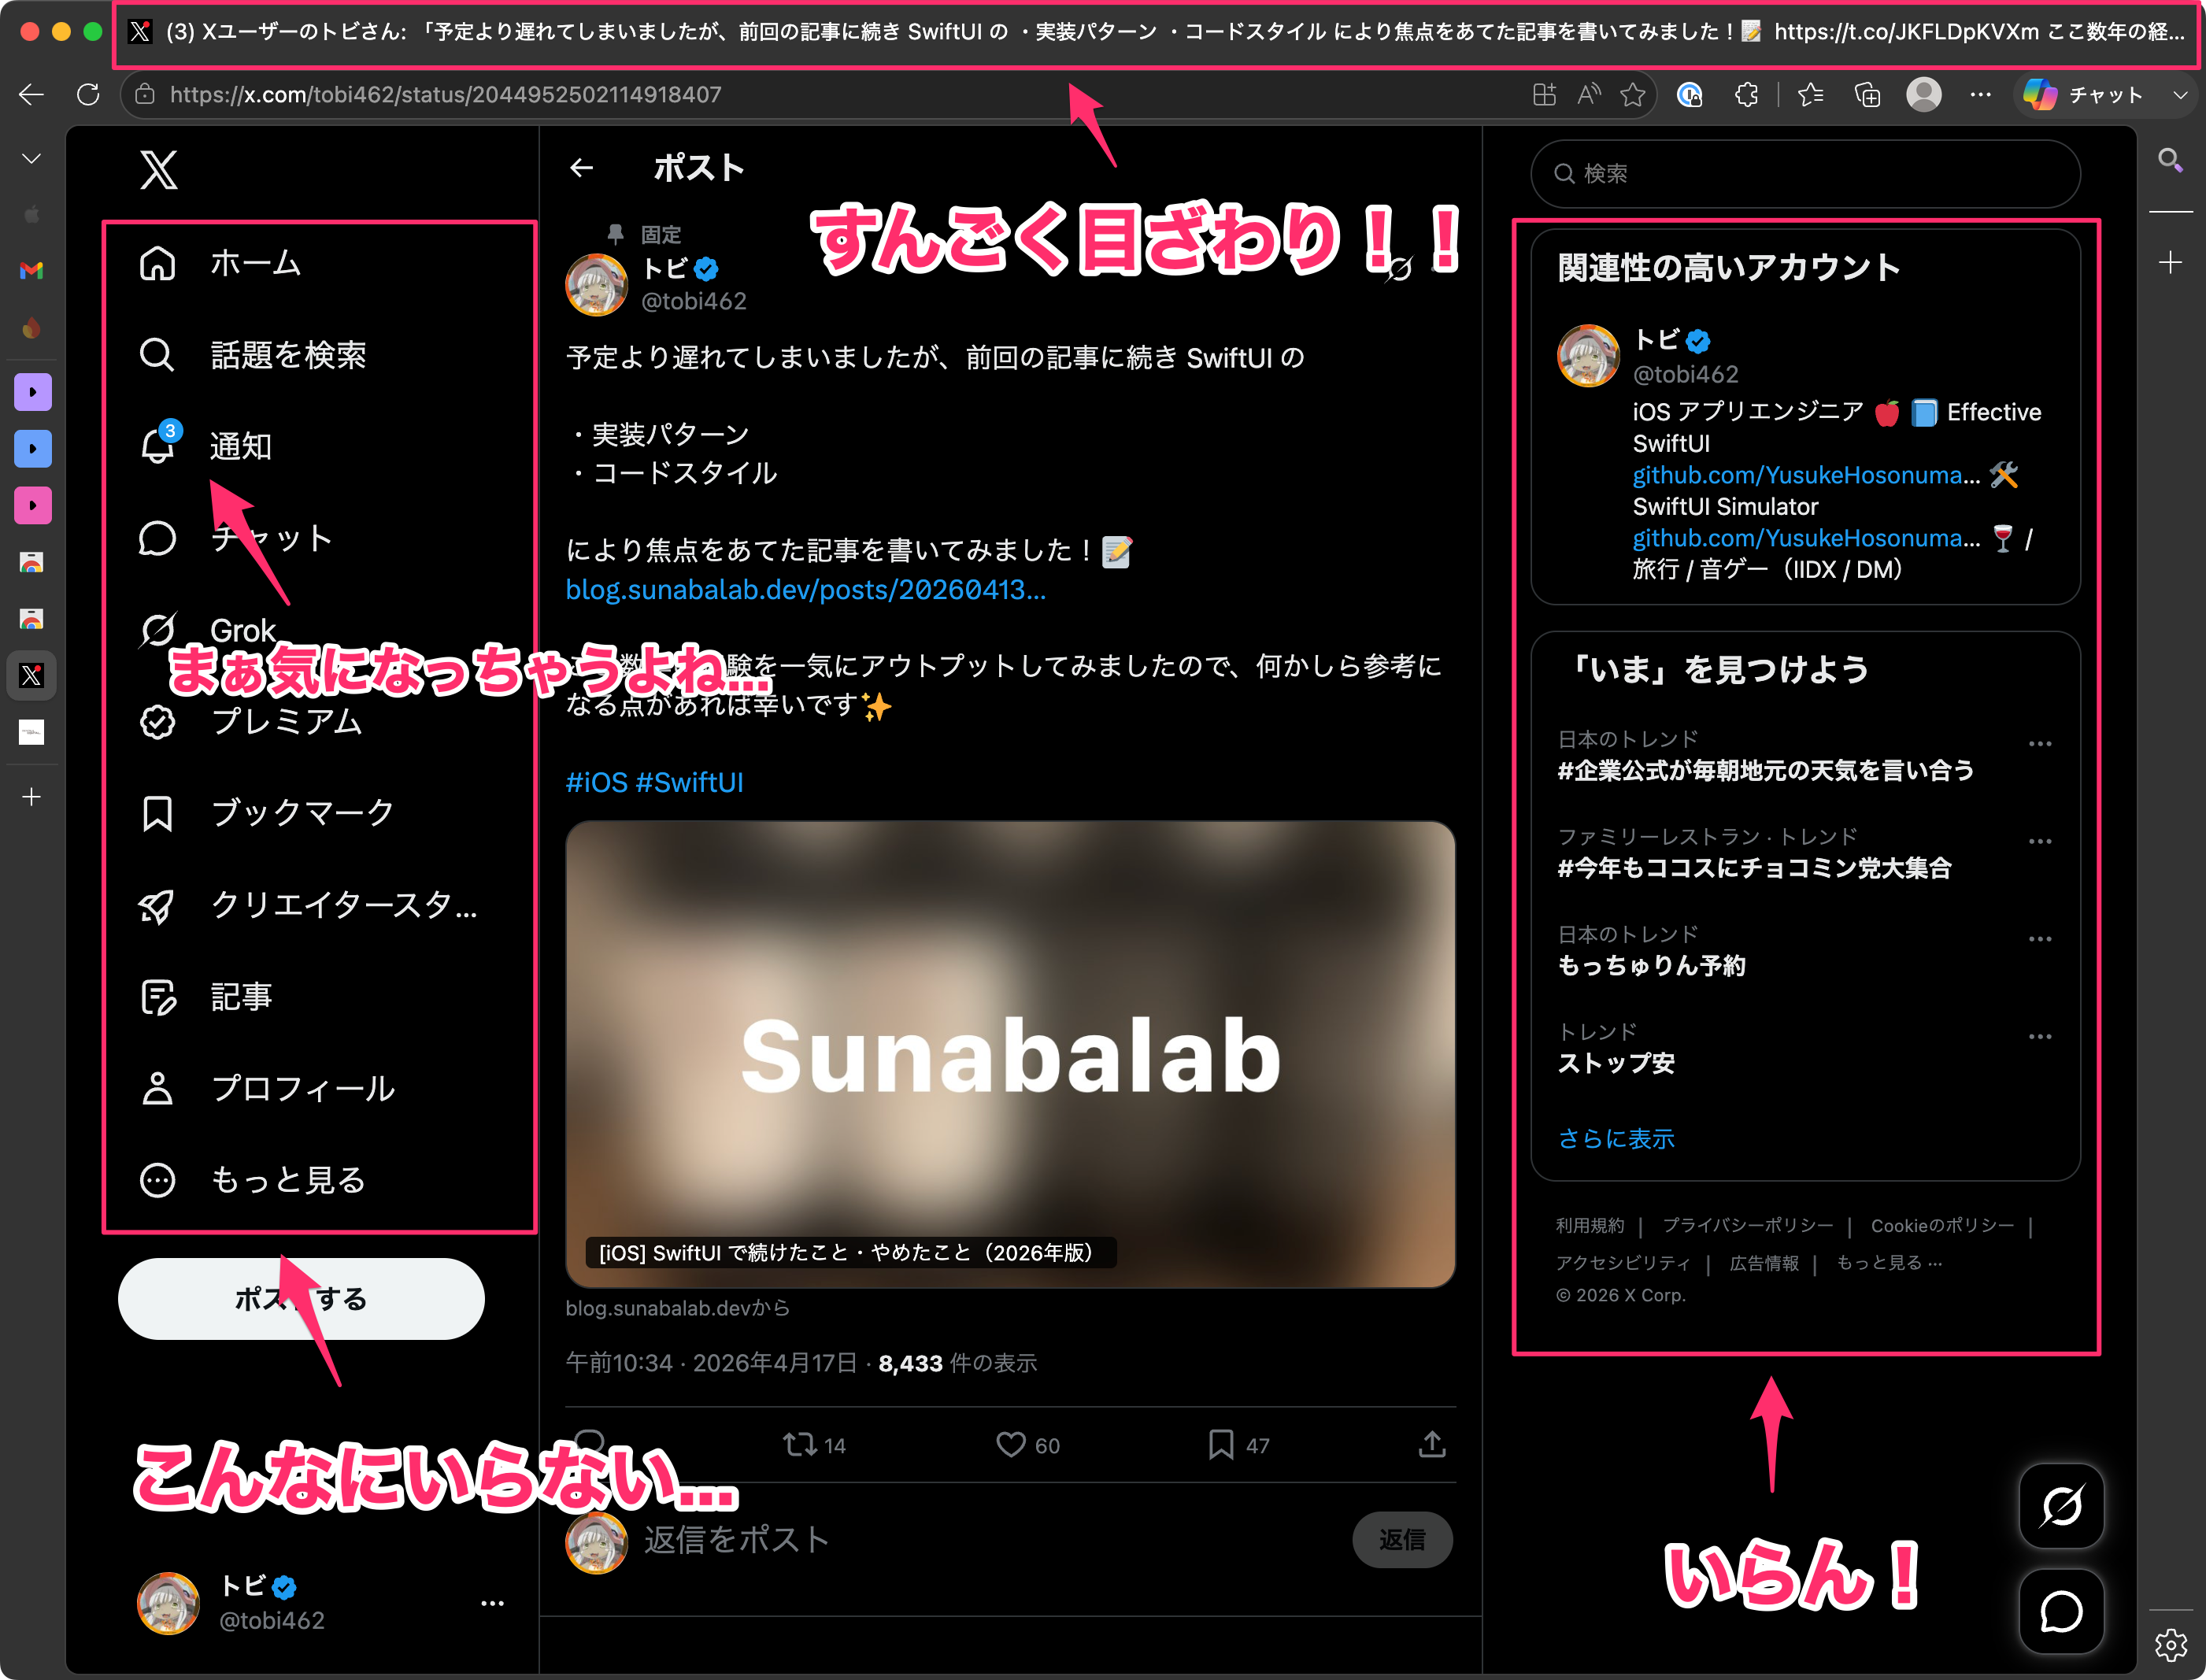Share the post with the upload-arrow icon
Screen dimensions: 2206x1680
pos(1432,1444)
